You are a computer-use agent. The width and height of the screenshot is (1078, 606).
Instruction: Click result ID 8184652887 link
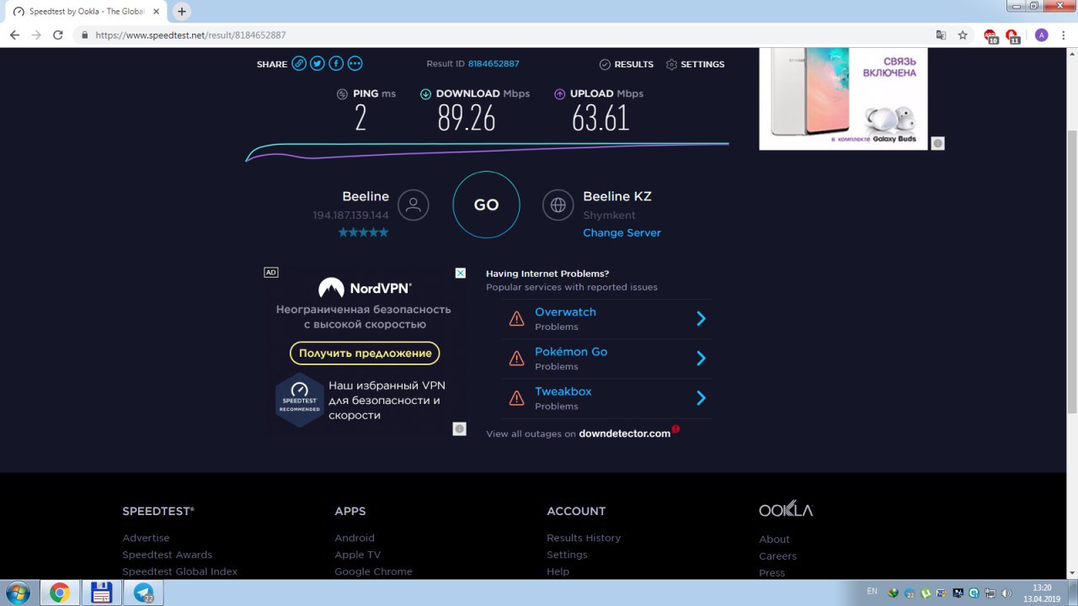tap(494, 64)
